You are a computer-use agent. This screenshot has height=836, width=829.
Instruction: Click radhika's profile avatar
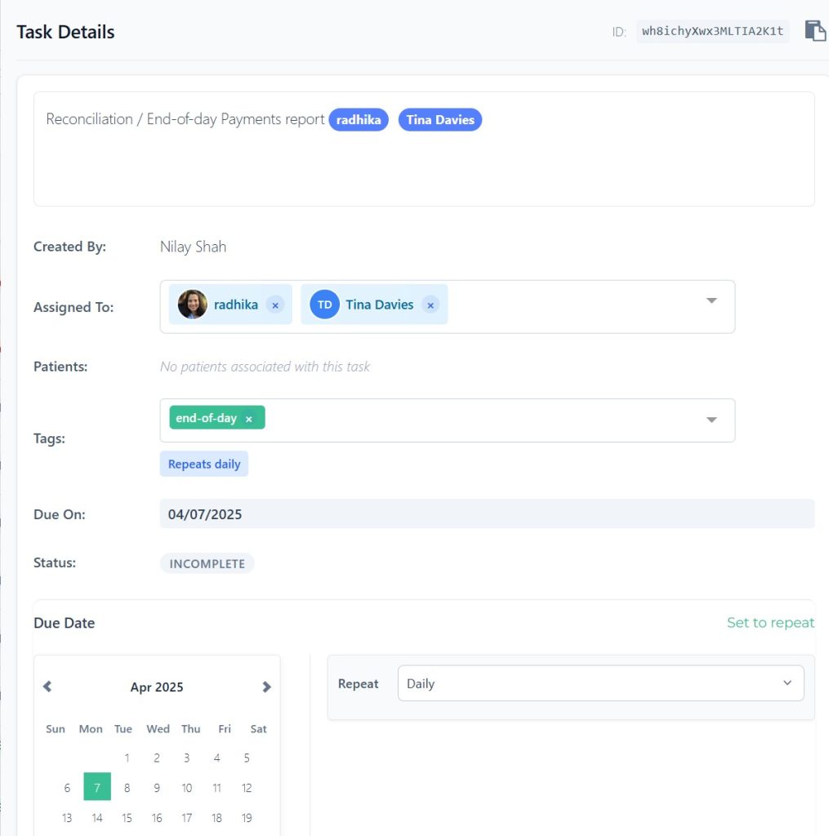point(191,305)
